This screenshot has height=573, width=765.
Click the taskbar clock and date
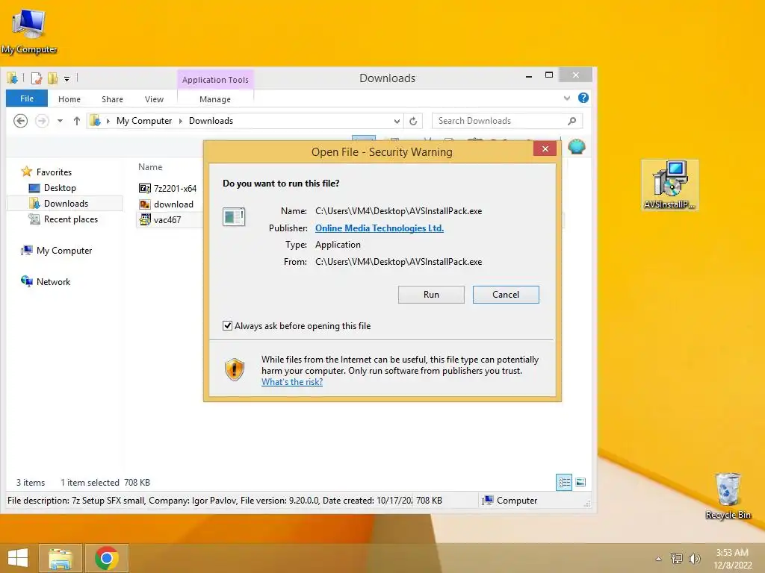click(732, 559)
